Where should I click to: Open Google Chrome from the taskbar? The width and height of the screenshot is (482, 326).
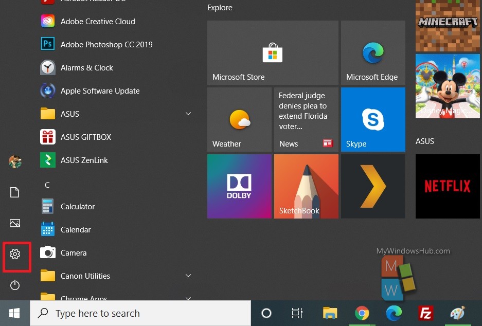pos(362,313)
